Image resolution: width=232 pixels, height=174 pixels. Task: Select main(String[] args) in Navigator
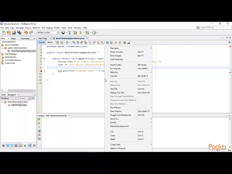tap(19, 105)
